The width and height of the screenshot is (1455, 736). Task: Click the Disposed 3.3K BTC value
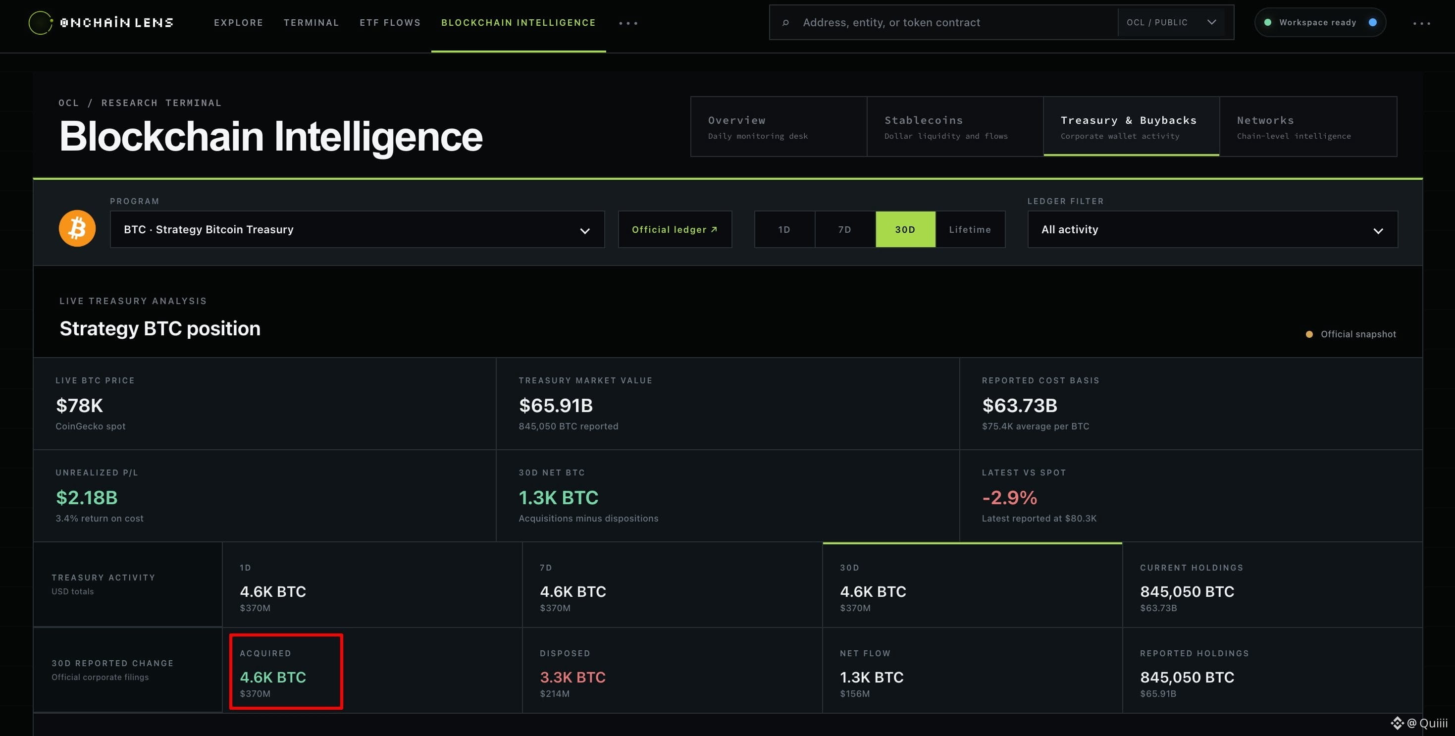tap(572, 677)
